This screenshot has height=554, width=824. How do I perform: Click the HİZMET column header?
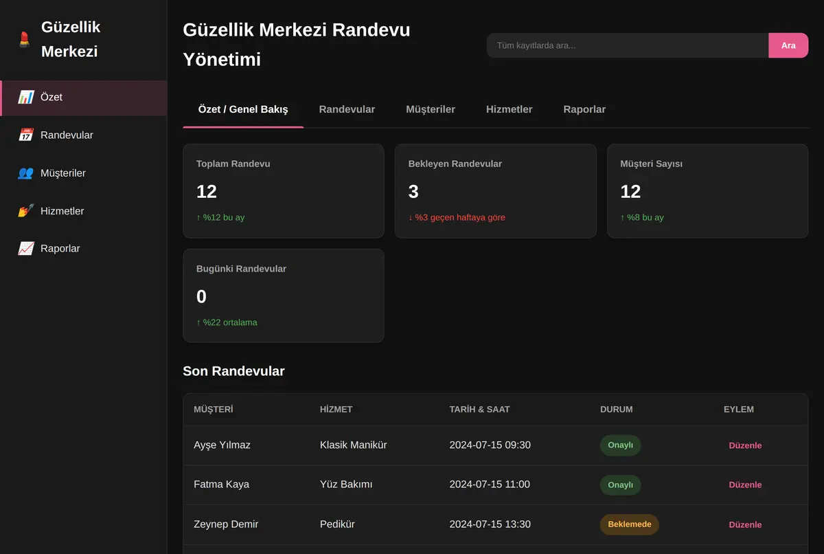(x=336, y=409)
